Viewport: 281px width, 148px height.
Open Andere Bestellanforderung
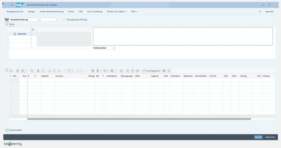point(52,12)
